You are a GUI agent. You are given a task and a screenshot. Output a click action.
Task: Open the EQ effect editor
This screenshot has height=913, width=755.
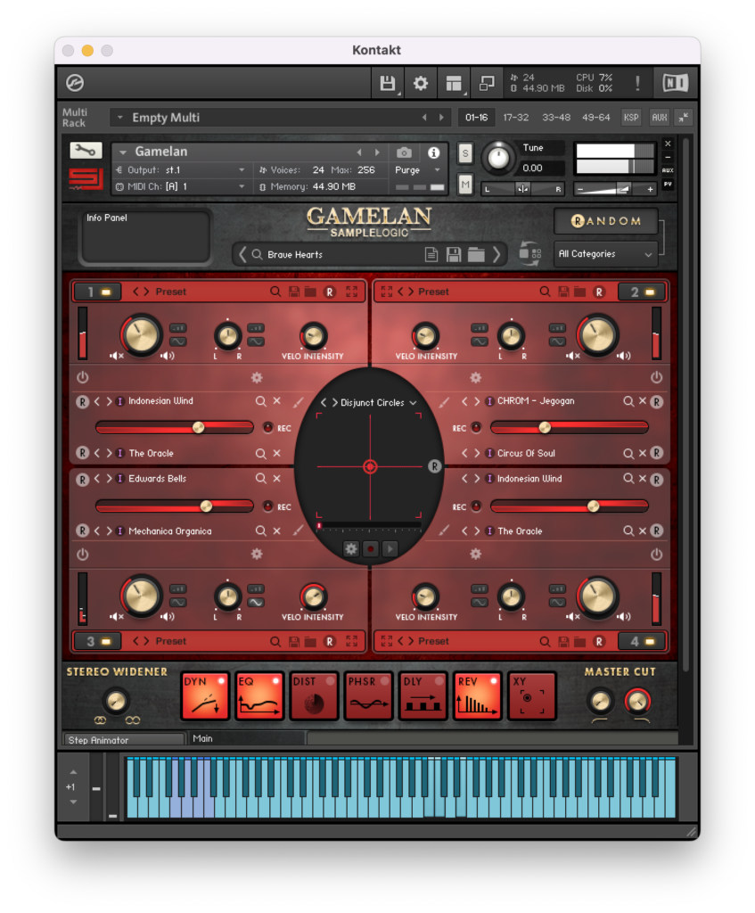(260, 696)
